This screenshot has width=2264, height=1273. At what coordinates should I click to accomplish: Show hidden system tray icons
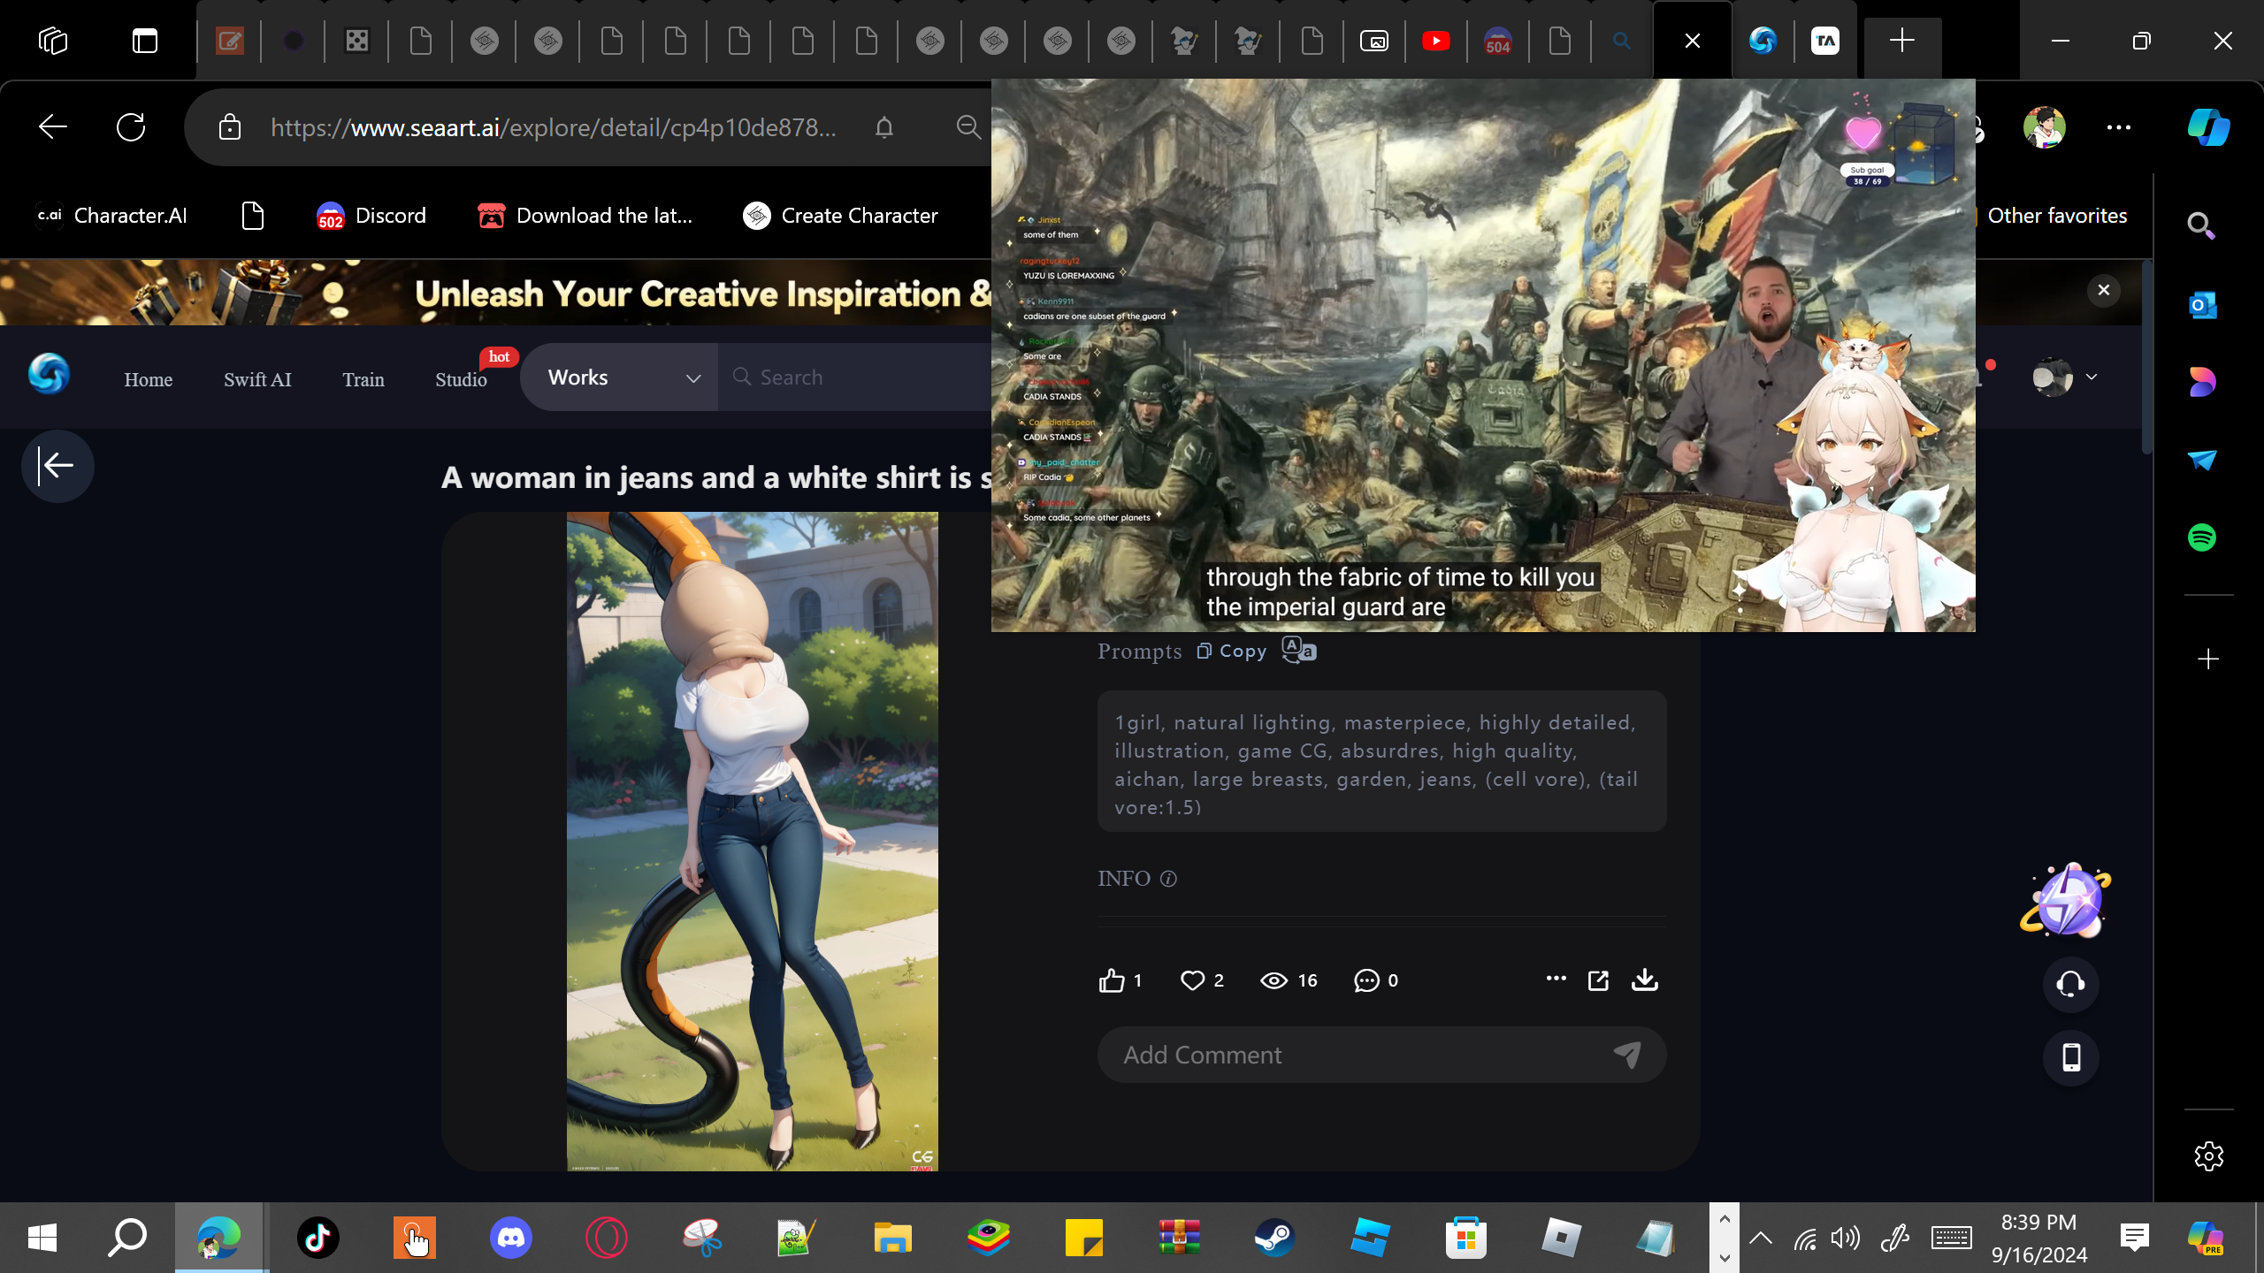(x=1761, y=1238)
